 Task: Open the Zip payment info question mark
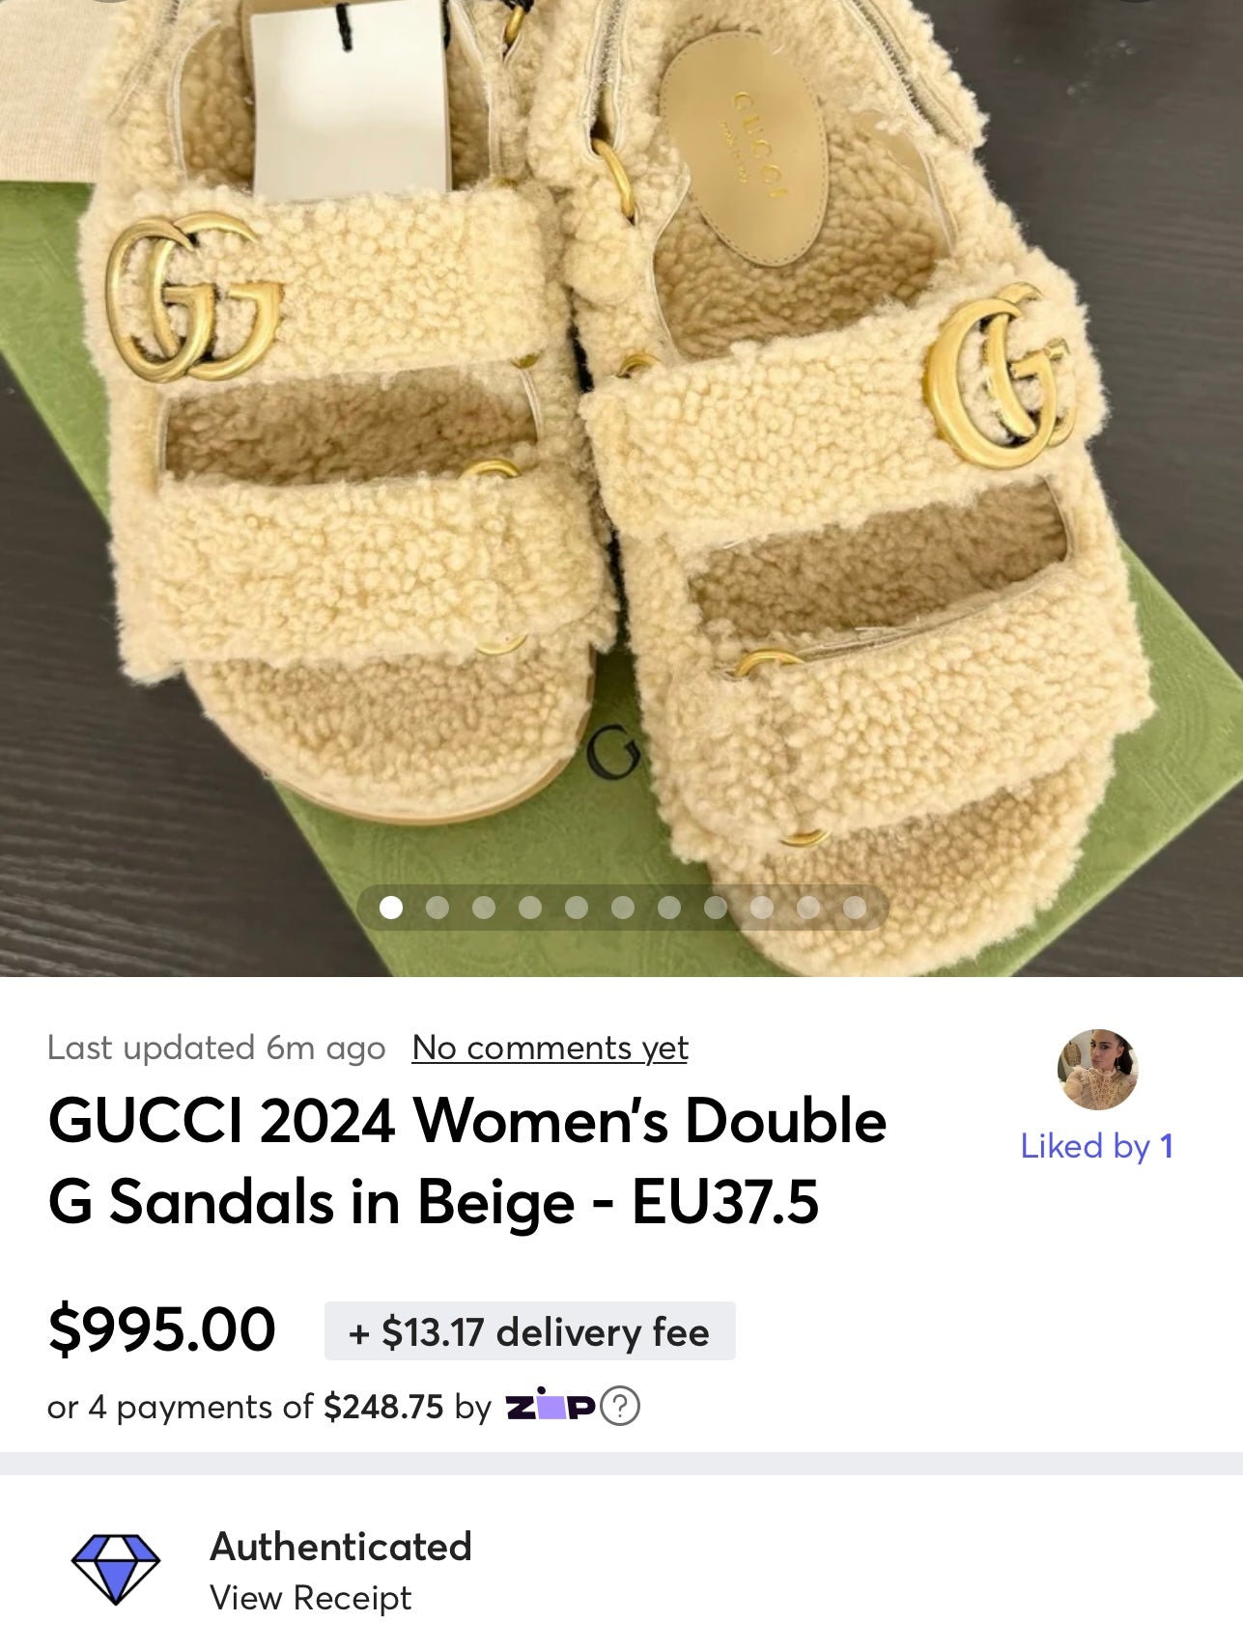click(620, 1407)
